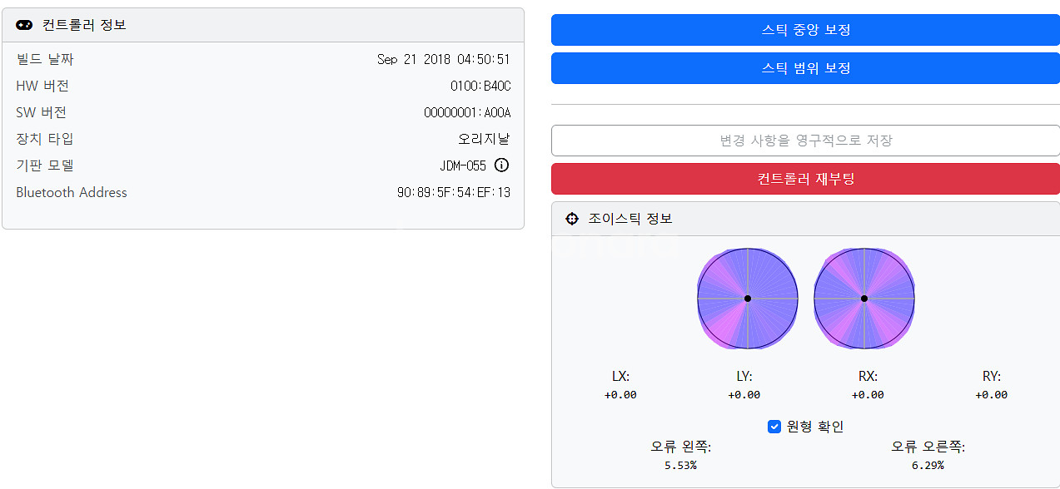This screenshot has width=1060, height=489.
Task: Click the LY: axis value
Action: pos(744,395)
